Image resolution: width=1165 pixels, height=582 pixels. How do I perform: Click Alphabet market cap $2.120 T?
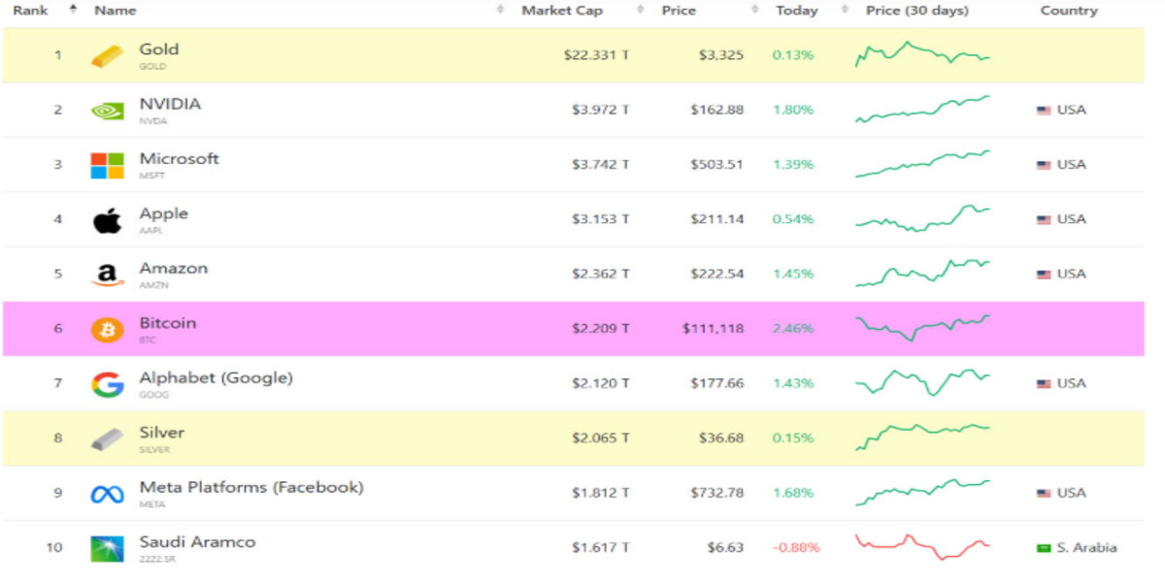click(601, 384)
